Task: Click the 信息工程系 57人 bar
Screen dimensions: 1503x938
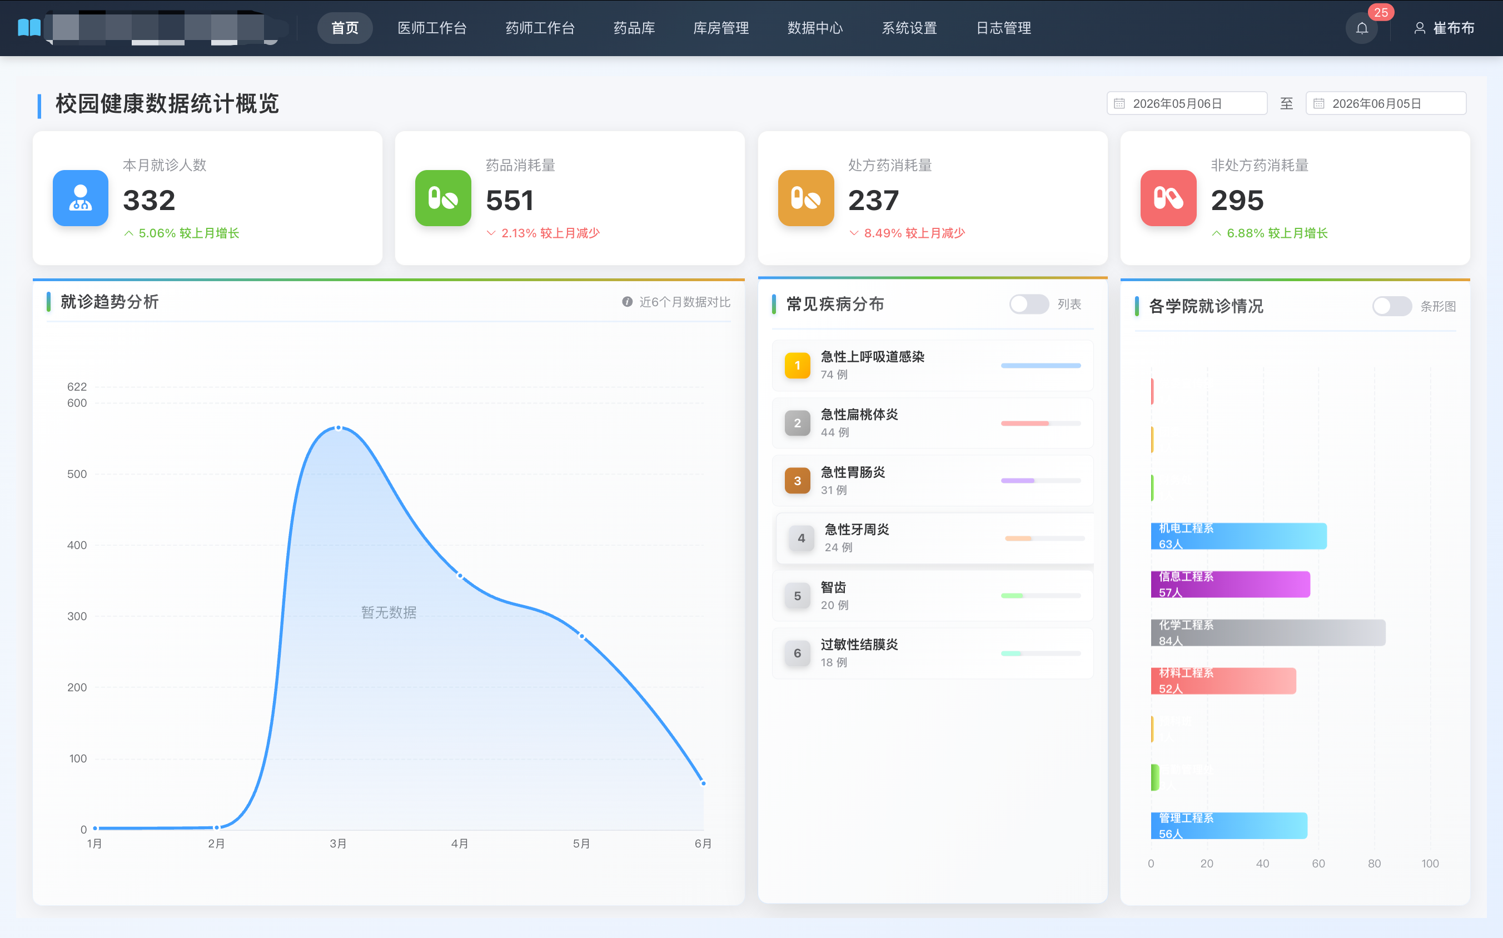Action: point(1231,585)
